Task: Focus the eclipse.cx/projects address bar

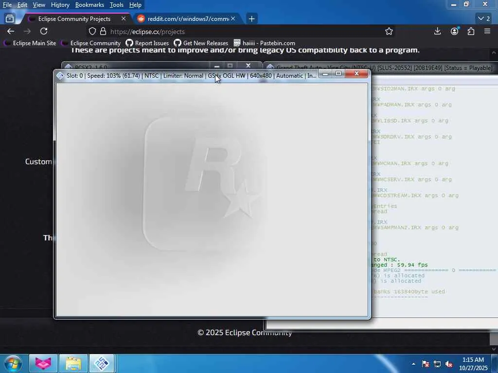Action: coord(241,32)
